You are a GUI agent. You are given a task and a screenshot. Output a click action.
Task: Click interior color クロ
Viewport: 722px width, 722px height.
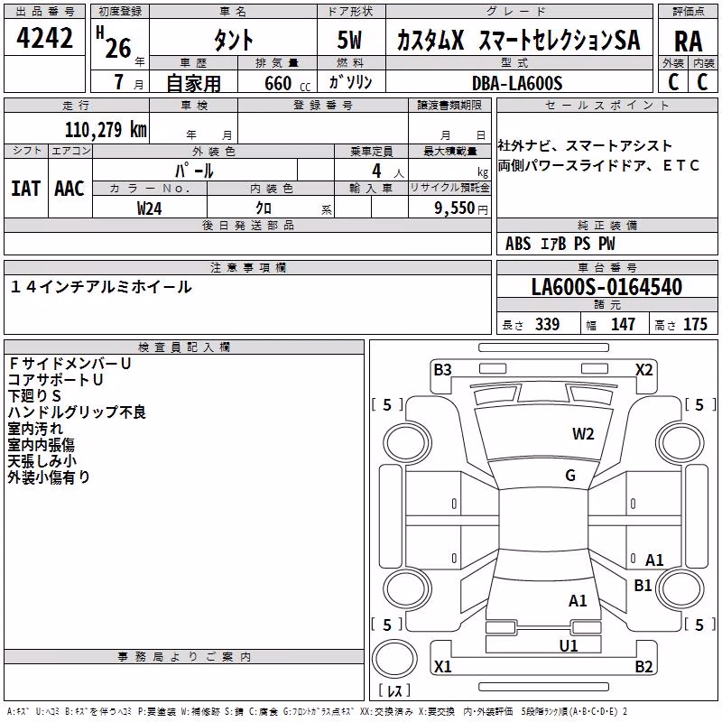264,208
